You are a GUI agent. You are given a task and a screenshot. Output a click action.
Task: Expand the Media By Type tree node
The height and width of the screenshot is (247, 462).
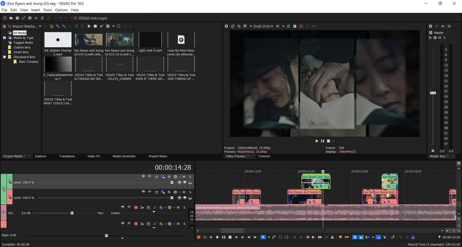click(5, 38)
